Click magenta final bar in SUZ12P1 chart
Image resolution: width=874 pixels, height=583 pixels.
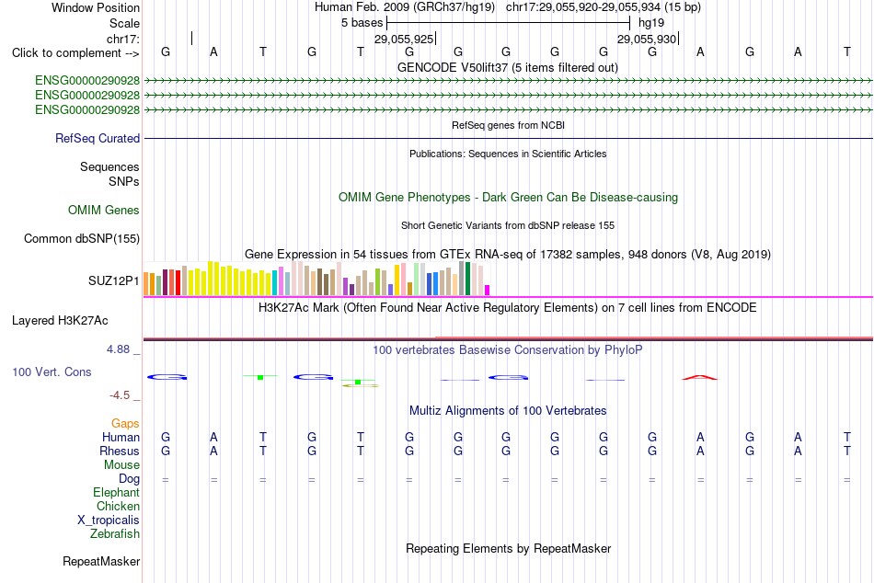pos(488,290)
